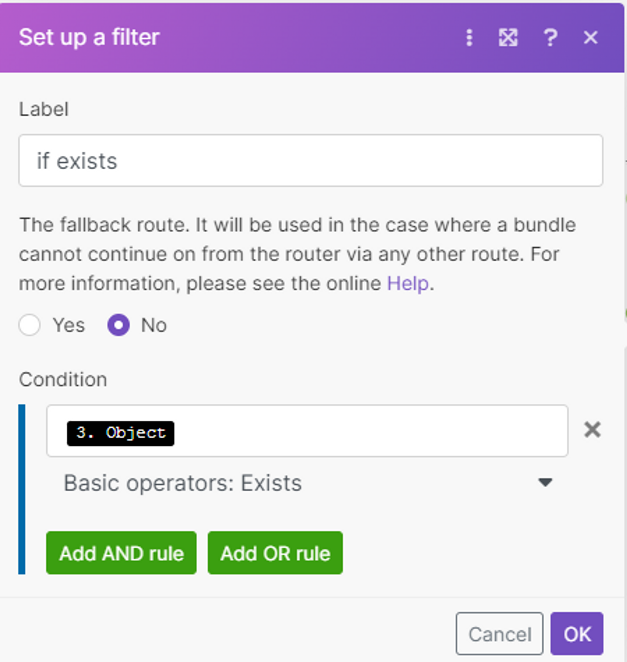Remove the condition using its X icon

point(592,430)
